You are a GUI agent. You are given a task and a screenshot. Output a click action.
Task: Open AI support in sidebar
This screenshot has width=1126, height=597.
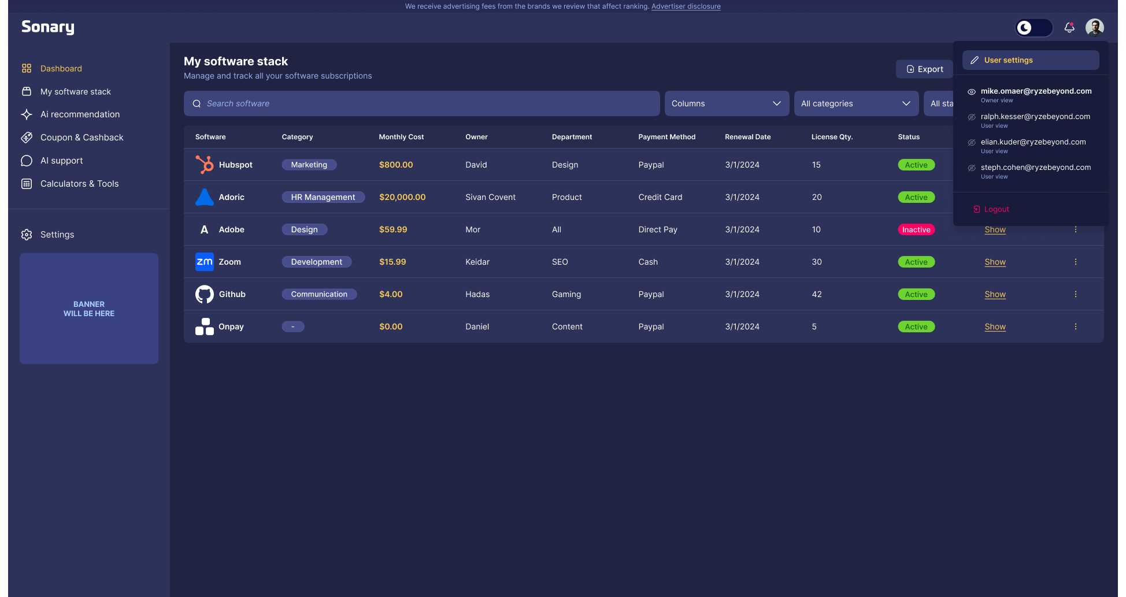coord(61,161)
